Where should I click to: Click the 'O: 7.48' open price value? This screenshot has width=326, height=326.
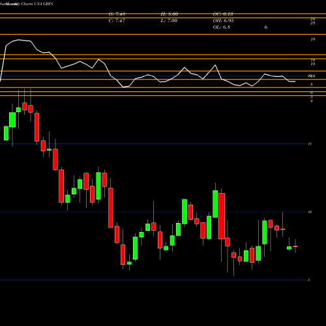[117, 14]
